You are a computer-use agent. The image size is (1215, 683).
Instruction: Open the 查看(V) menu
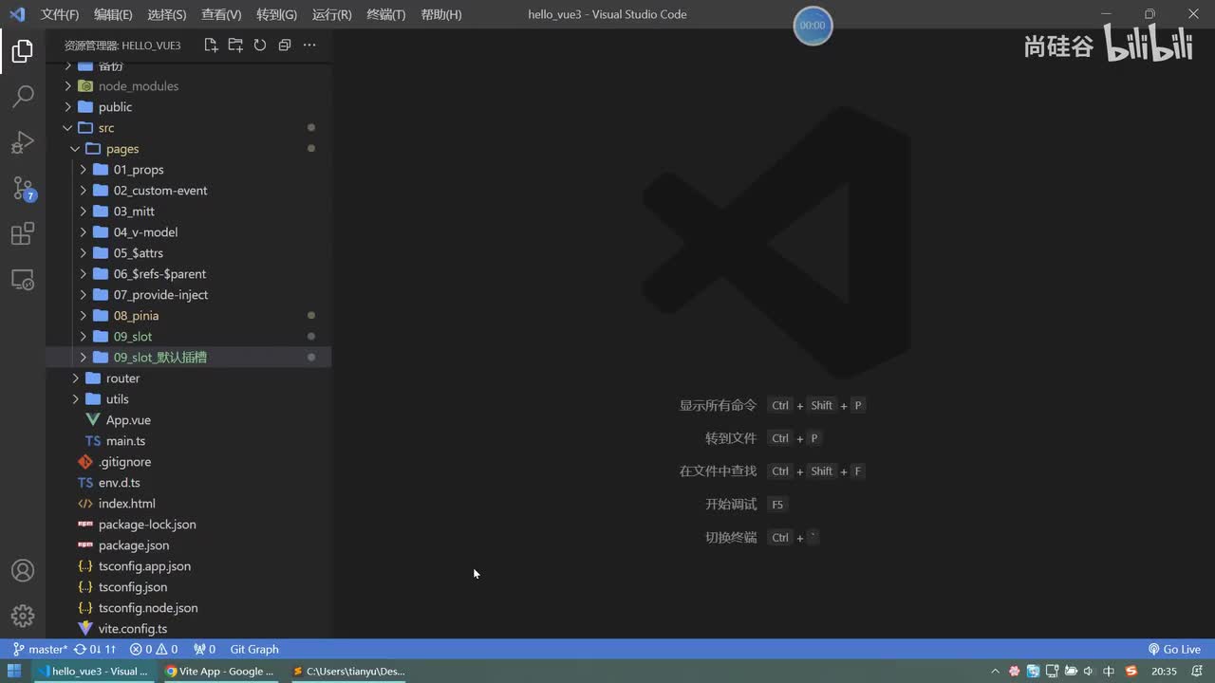click(221, 14)
